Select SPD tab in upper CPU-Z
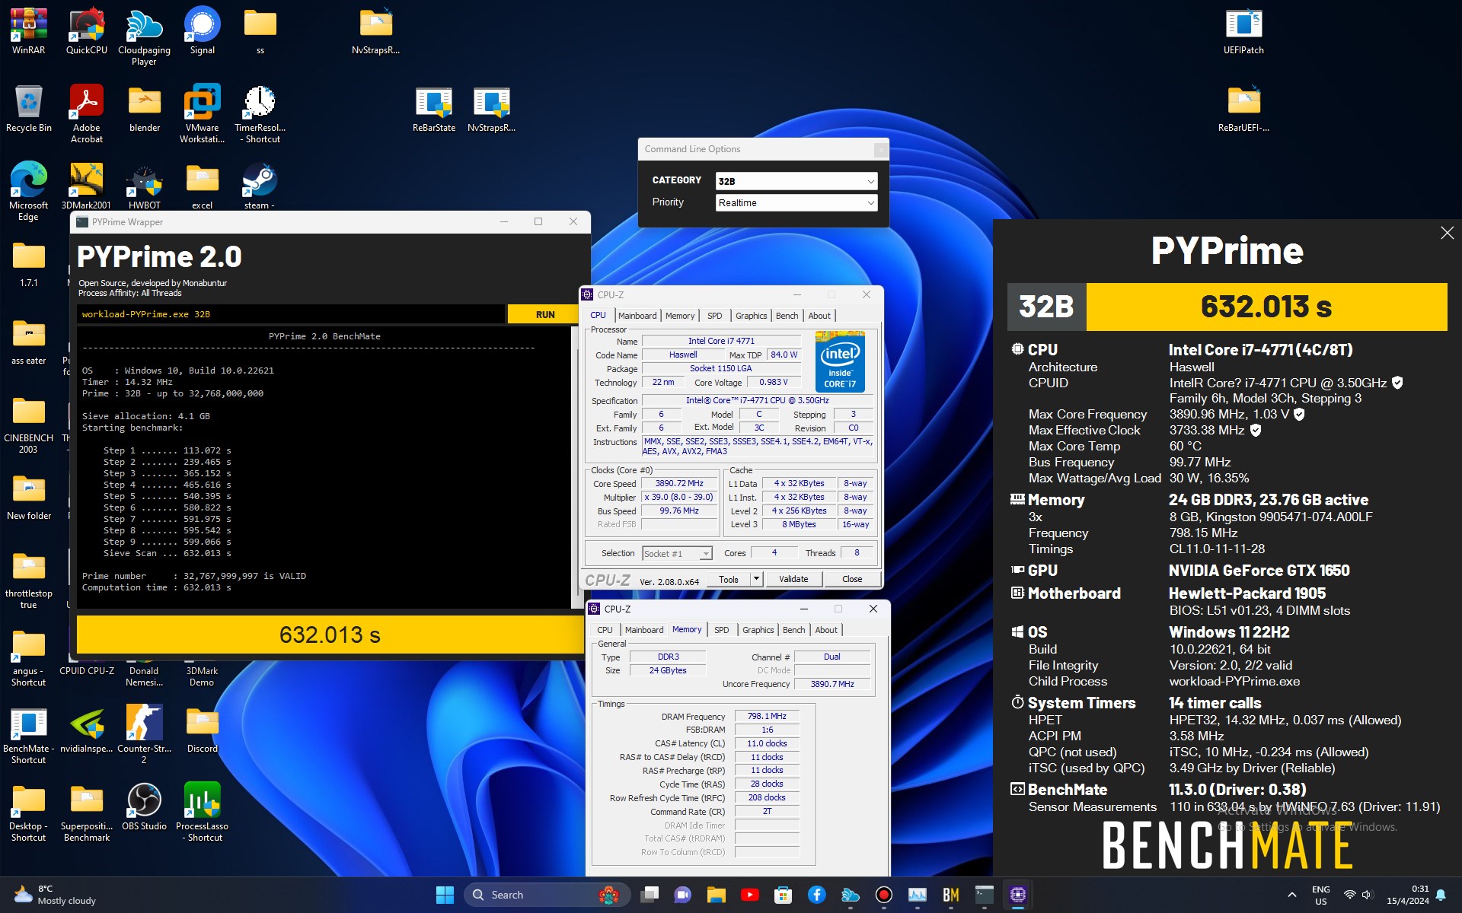The width and height of the screenshot is (1462, 913). pyautogui.click(x=714, y=316)
